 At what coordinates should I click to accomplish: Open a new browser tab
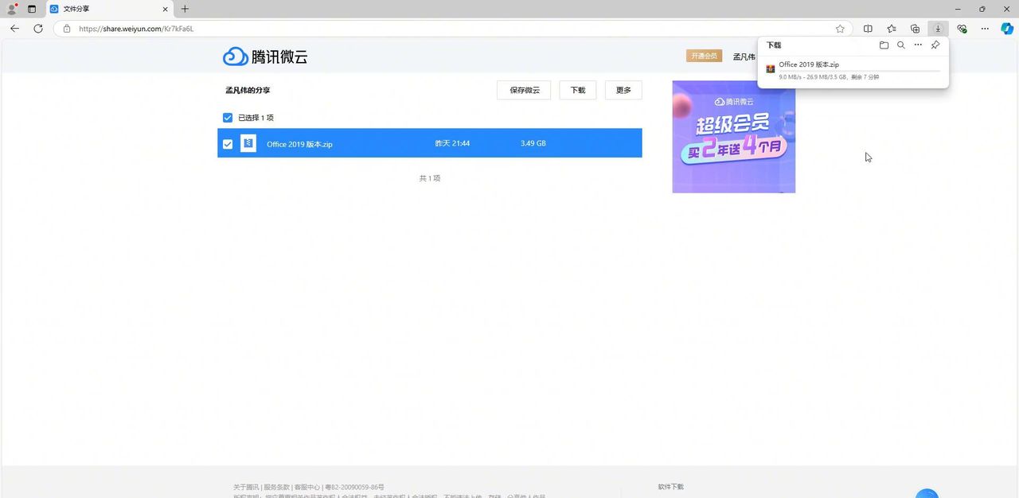click(185, 9)
